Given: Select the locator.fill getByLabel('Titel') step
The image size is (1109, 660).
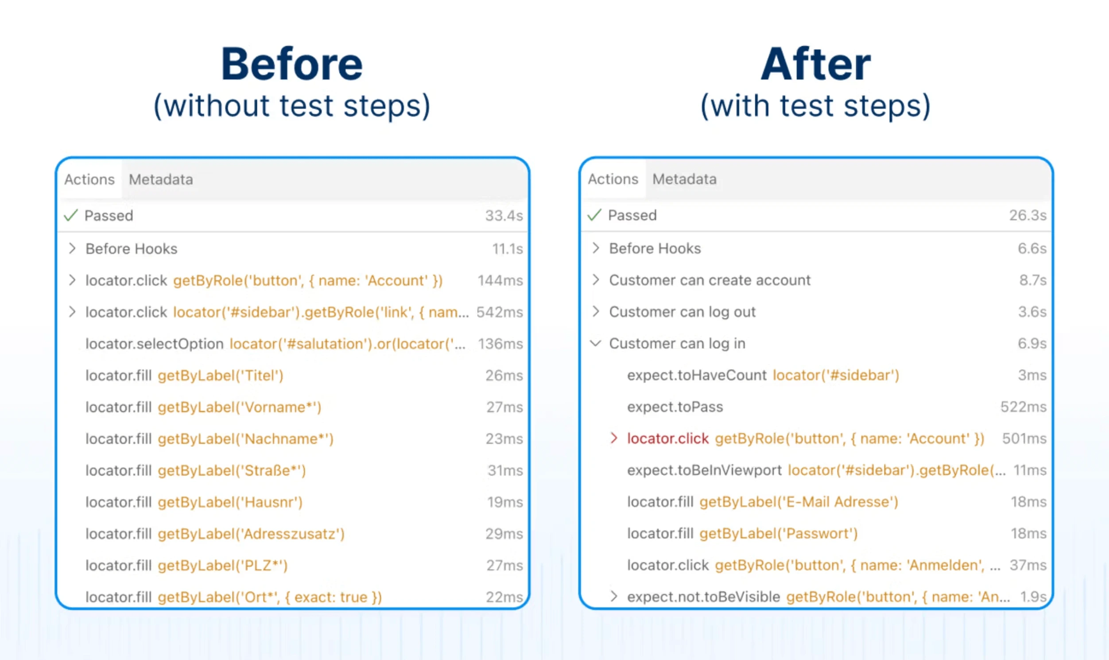Looking at the screenshot, I should tap(185, 375).
